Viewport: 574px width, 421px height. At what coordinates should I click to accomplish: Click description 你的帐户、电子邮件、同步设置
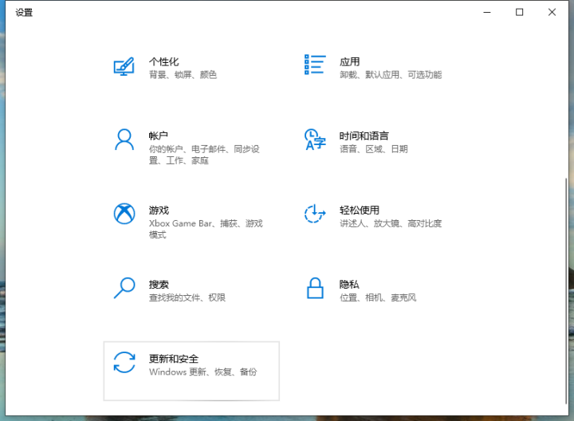point(204,155)
